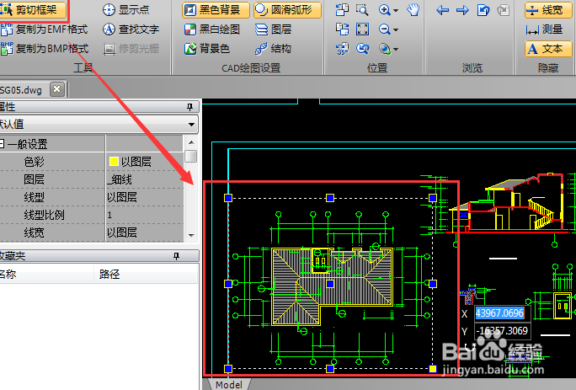
Task: Go to previous view with left arrow
Action: click(x=443, y=10)
